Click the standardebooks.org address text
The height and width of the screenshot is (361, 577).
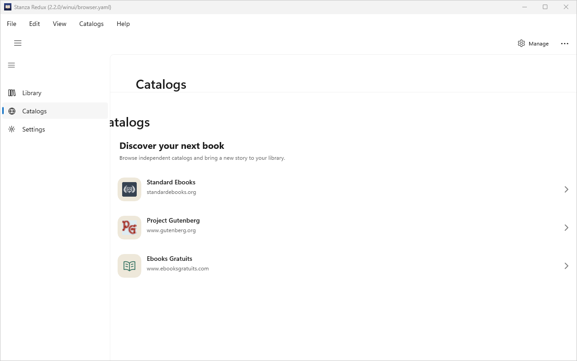171,192
